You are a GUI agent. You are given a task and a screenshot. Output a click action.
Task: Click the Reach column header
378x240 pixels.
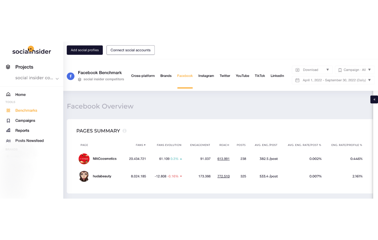pyautogui.click(x=224, y=145)
